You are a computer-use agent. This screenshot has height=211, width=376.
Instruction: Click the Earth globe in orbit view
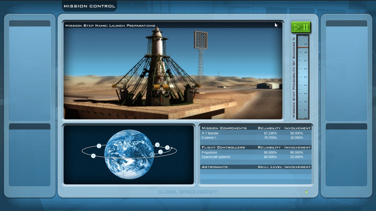tap(129, 154)
